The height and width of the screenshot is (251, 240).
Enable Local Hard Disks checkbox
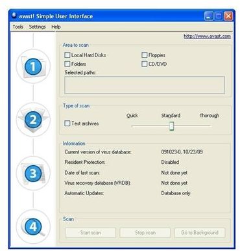point(67,55)
